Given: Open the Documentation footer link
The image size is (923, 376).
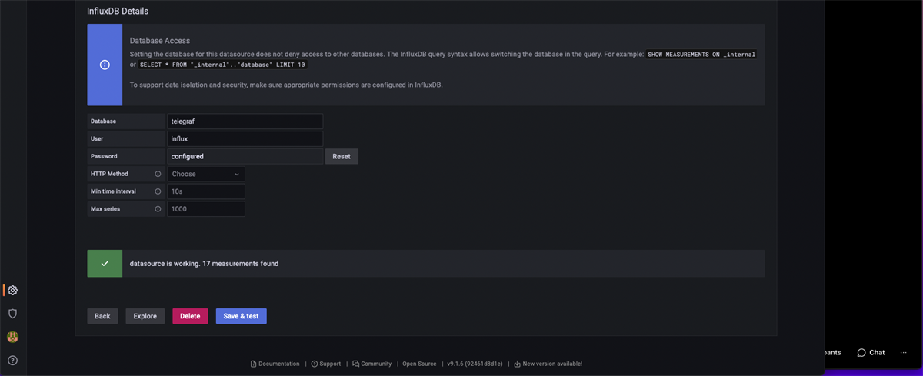Looking at the screenshot, I should pyautogui.click(x=275, y=364).
